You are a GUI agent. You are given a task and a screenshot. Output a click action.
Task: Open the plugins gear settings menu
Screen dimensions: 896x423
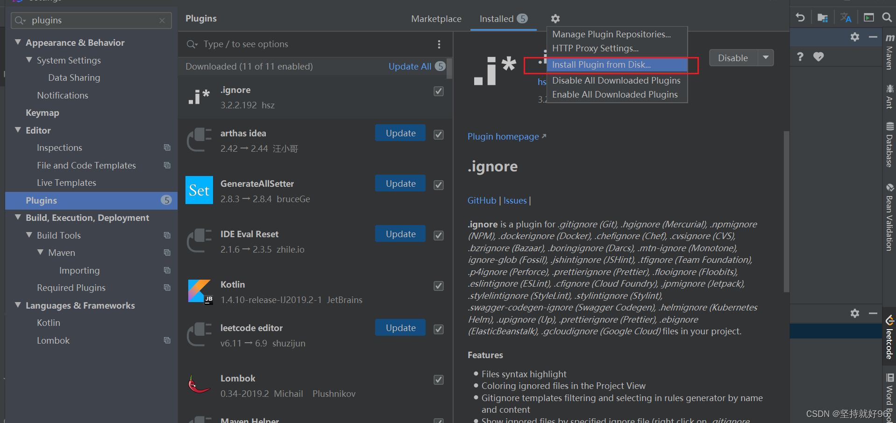(x=555, y=19)
